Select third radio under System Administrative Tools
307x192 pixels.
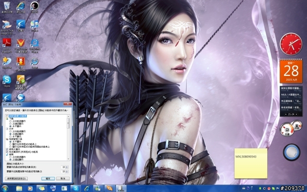pos(10,147)
